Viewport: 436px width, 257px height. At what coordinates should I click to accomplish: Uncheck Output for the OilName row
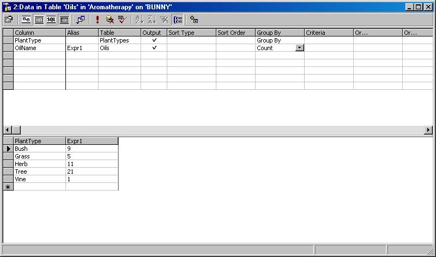154,47
